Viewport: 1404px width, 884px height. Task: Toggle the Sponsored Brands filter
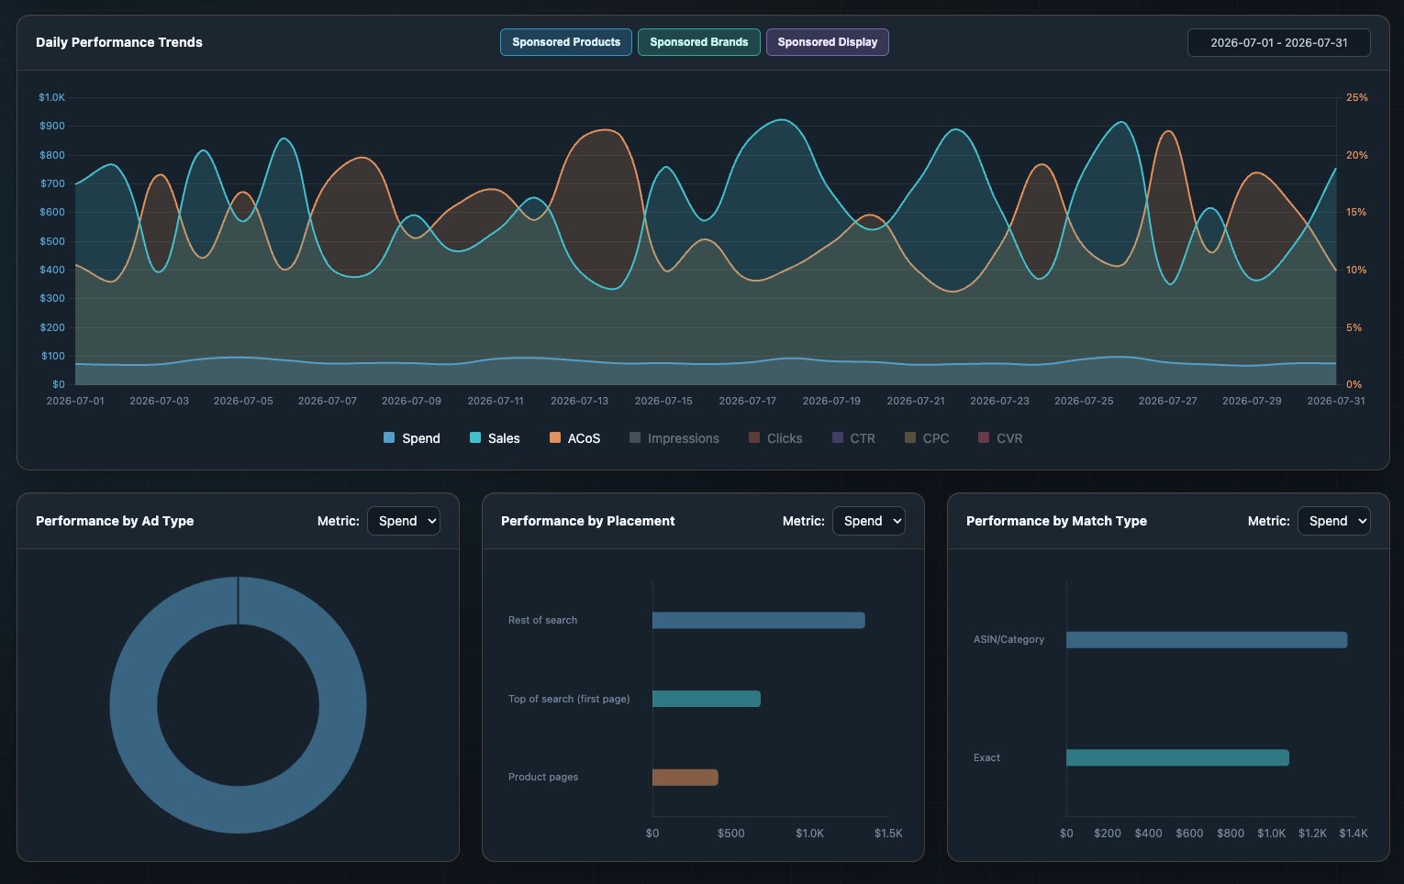[699, 42]
